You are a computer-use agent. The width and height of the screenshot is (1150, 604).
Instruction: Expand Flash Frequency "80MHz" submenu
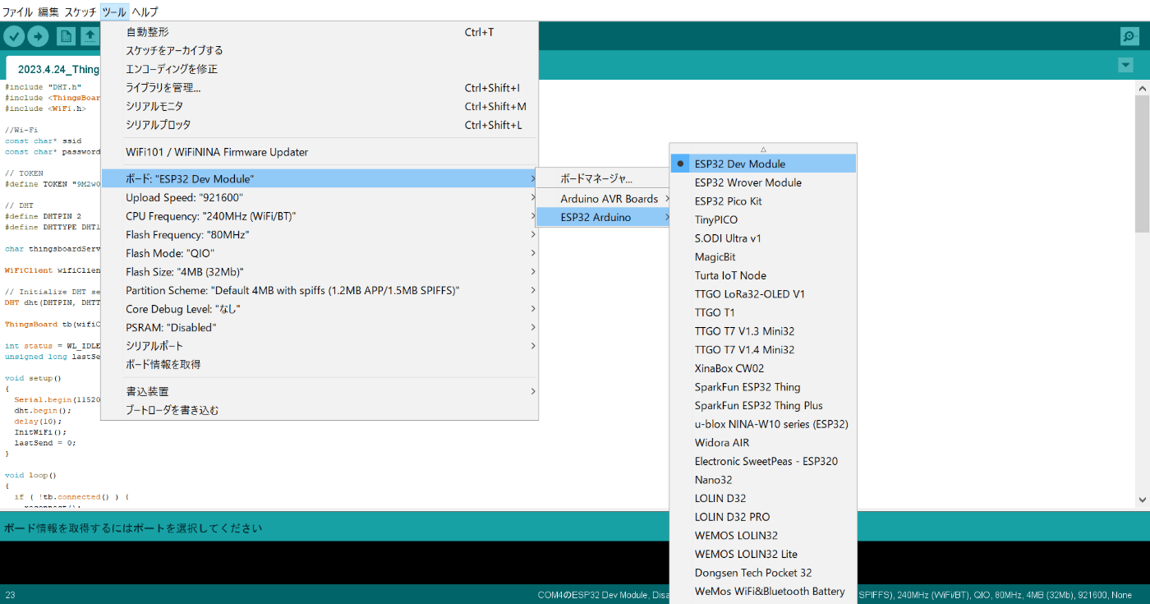(320, 234)
